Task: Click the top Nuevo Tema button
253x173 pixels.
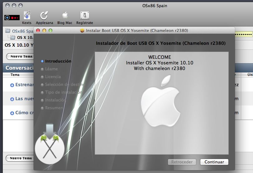Action: coord(20,57)
